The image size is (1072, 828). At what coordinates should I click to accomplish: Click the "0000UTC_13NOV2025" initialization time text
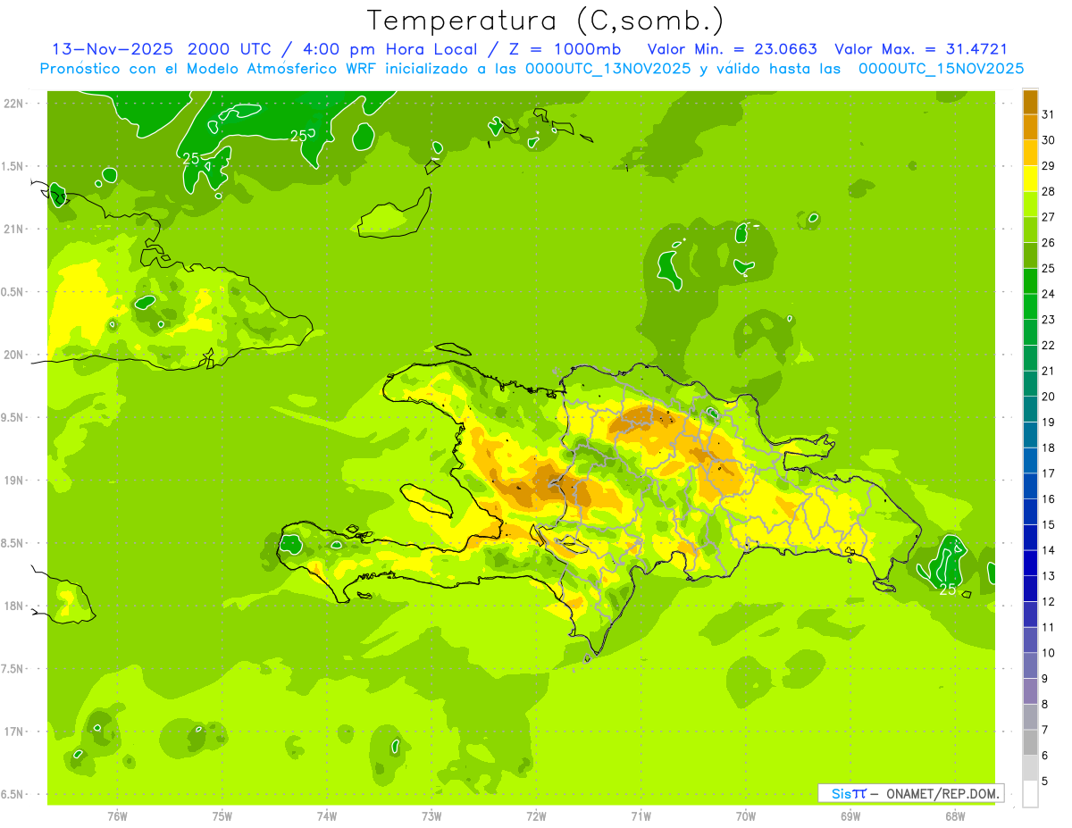tap(608, 69)
